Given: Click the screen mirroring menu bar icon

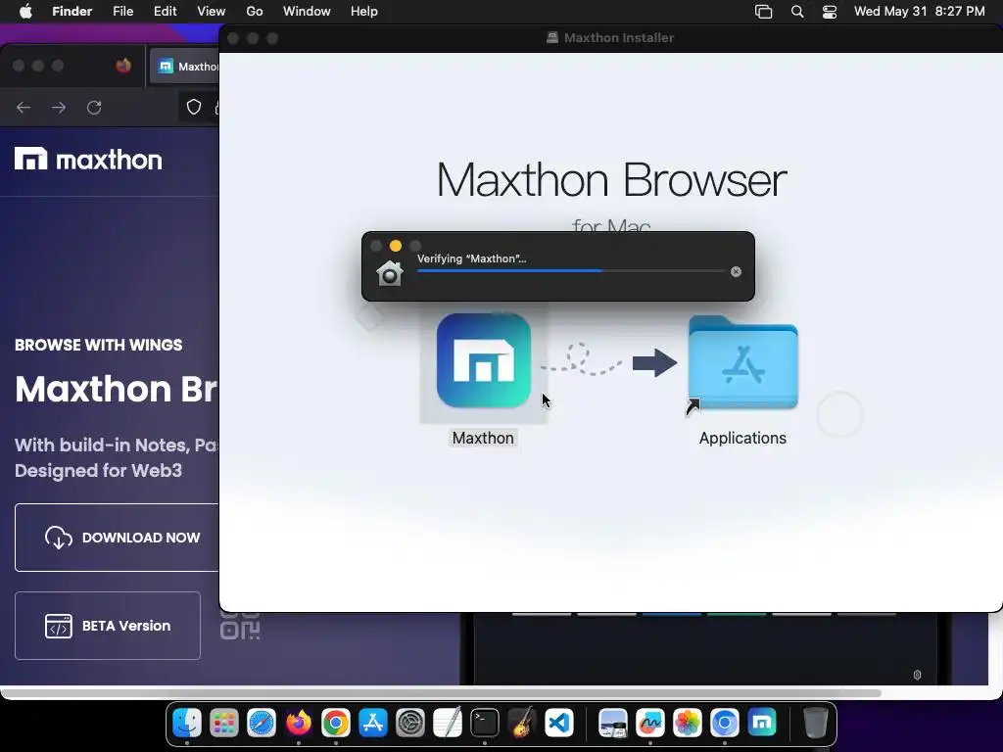Looking at the screenshot, I should click(764, 12).
